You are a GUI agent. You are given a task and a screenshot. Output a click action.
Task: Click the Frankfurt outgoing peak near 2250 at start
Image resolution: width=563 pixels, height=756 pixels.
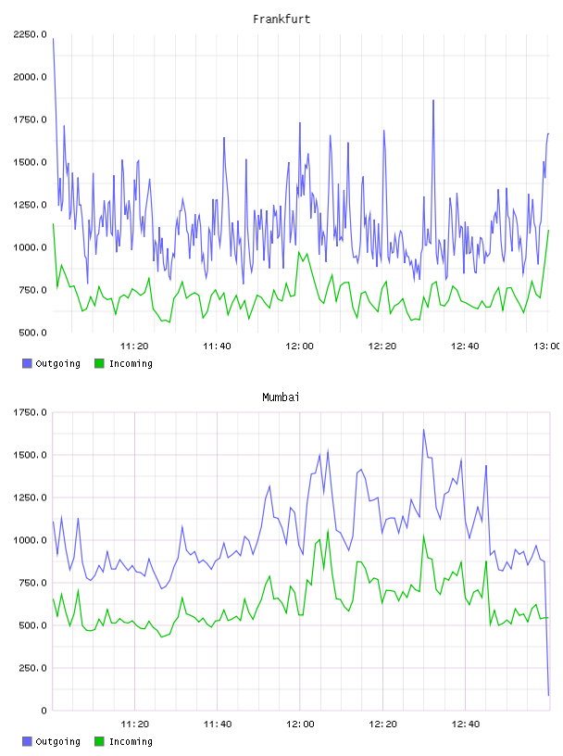tap(53, 39)
